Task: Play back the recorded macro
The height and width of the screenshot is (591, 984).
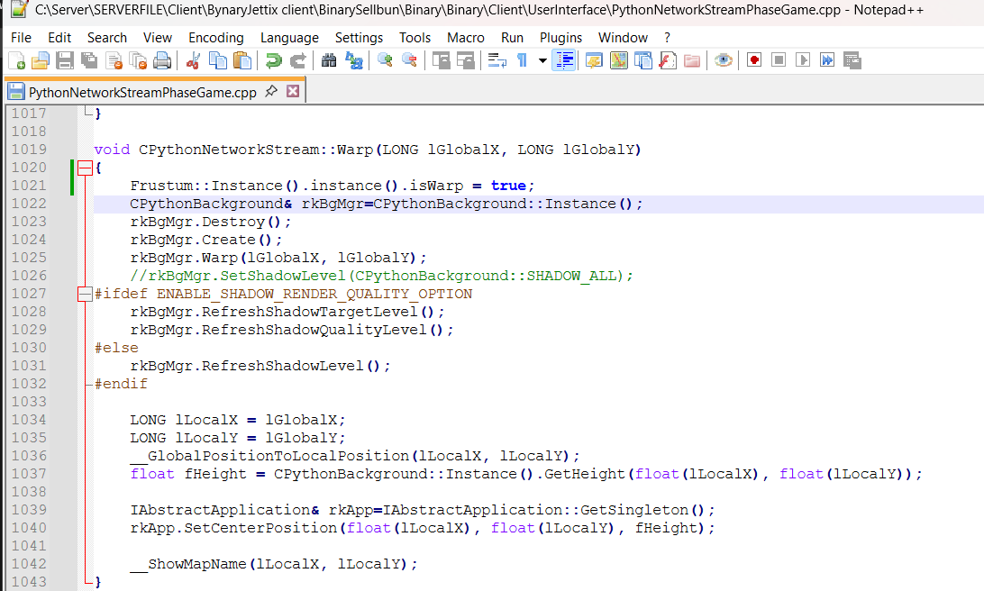Action: coord(803,61)
